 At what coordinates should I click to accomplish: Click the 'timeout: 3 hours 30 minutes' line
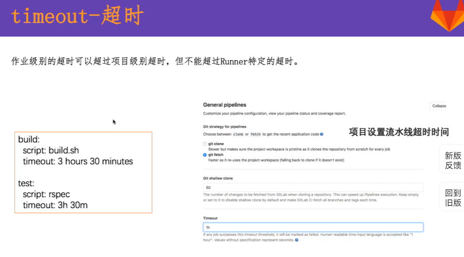tap(78, 161)
